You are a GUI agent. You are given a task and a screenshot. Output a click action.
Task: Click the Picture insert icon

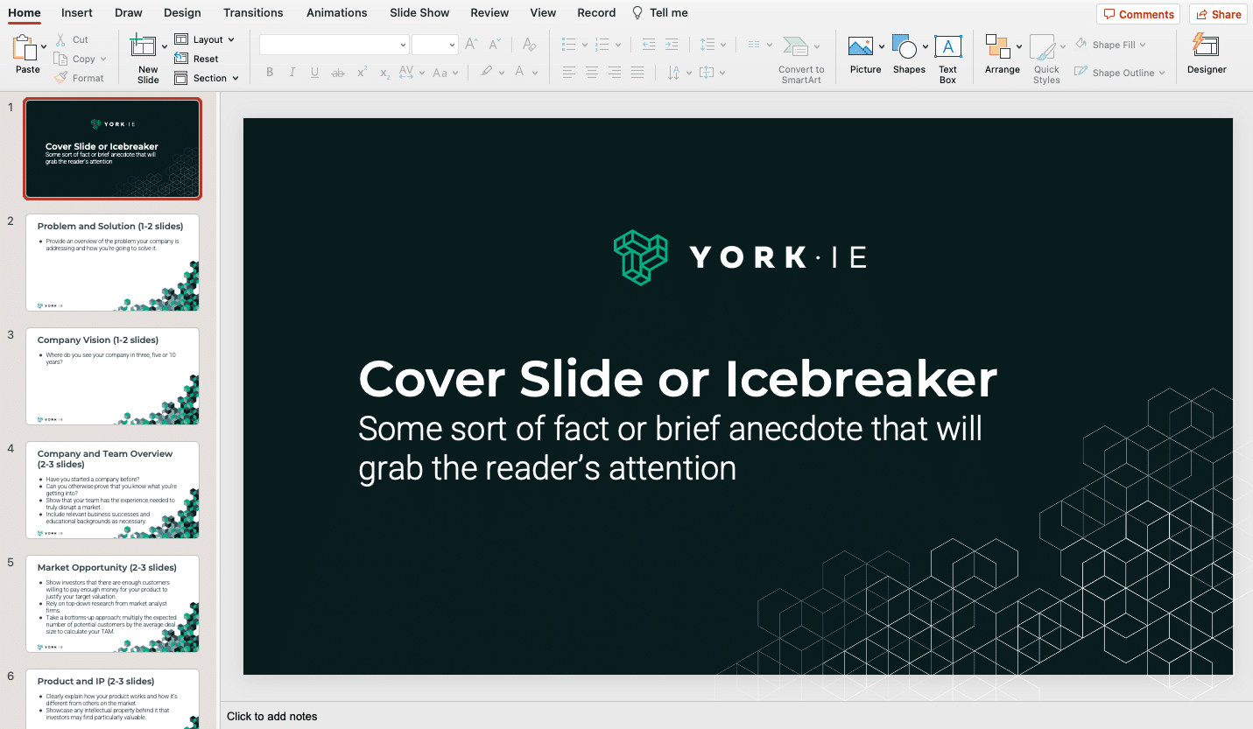pos(861,47)
